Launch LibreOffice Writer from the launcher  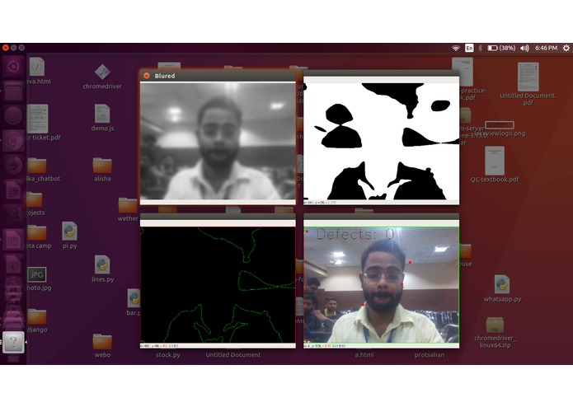13,190
